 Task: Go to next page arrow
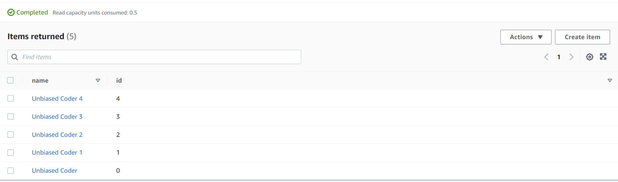[x=571, y=57]
